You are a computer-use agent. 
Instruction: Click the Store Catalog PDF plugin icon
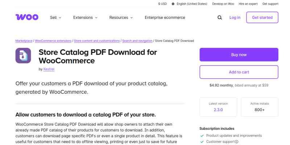[23, 56]
